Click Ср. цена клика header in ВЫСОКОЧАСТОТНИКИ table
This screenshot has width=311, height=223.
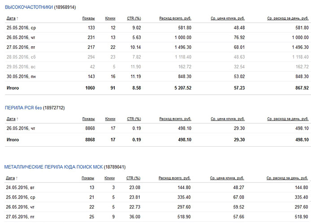[228, 18]
